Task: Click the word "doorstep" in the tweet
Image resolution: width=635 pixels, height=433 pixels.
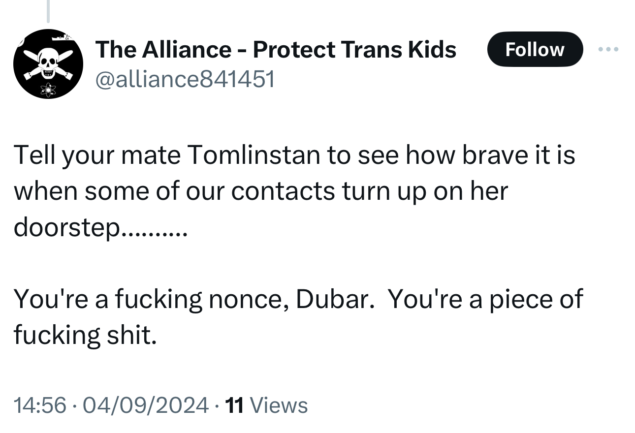Action: point(67,227)
